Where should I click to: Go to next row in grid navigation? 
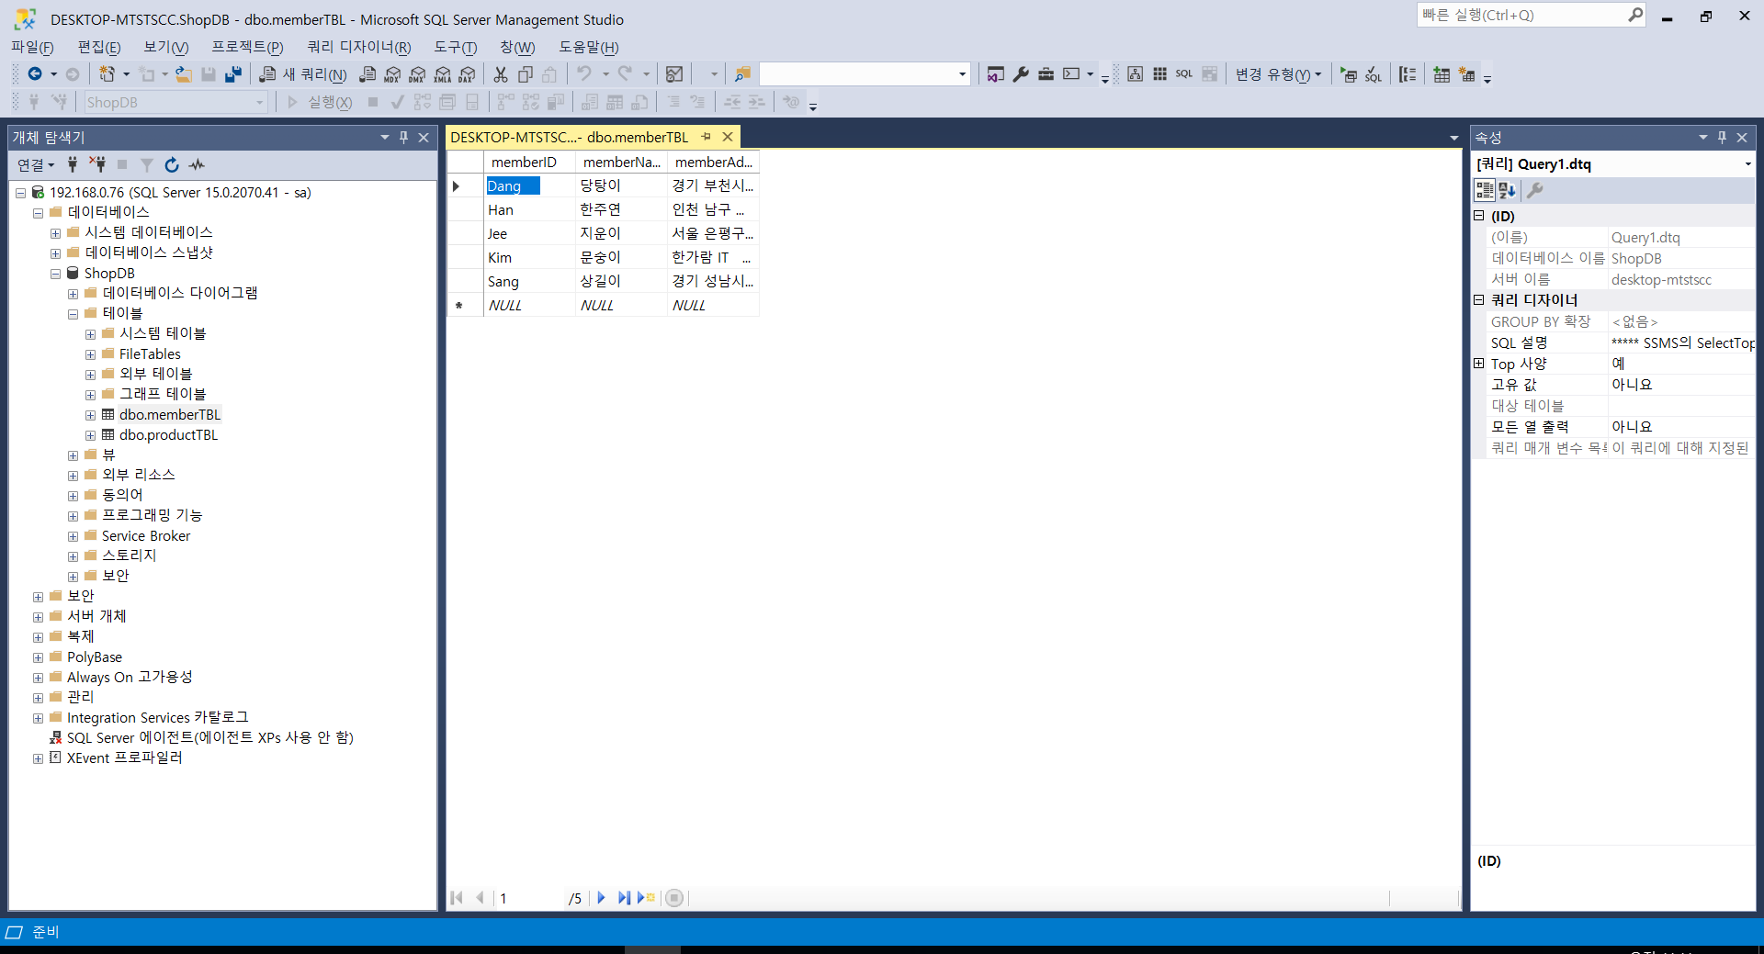pyautogui.click(x=601, y=898)
